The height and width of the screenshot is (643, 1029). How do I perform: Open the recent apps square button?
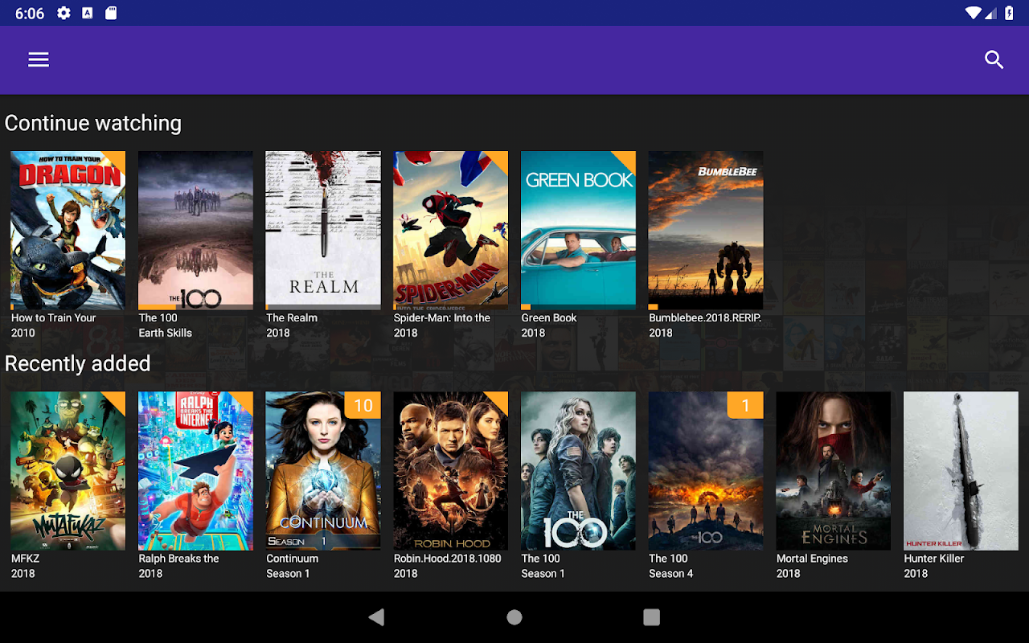coord(652,617)
